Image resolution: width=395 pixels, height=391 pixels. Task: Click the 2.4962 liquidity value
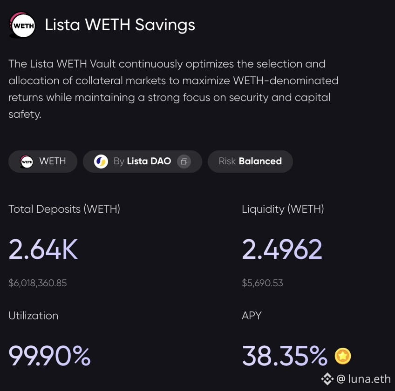(x=282, y=249)
